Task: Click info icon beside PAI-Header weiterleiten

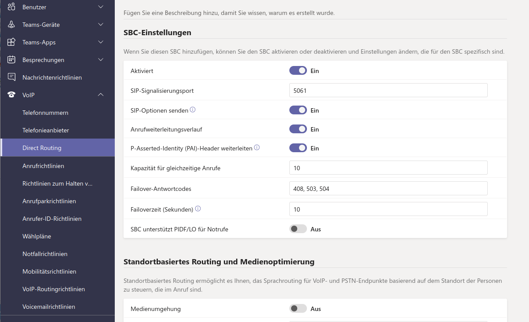Action: 257,148
